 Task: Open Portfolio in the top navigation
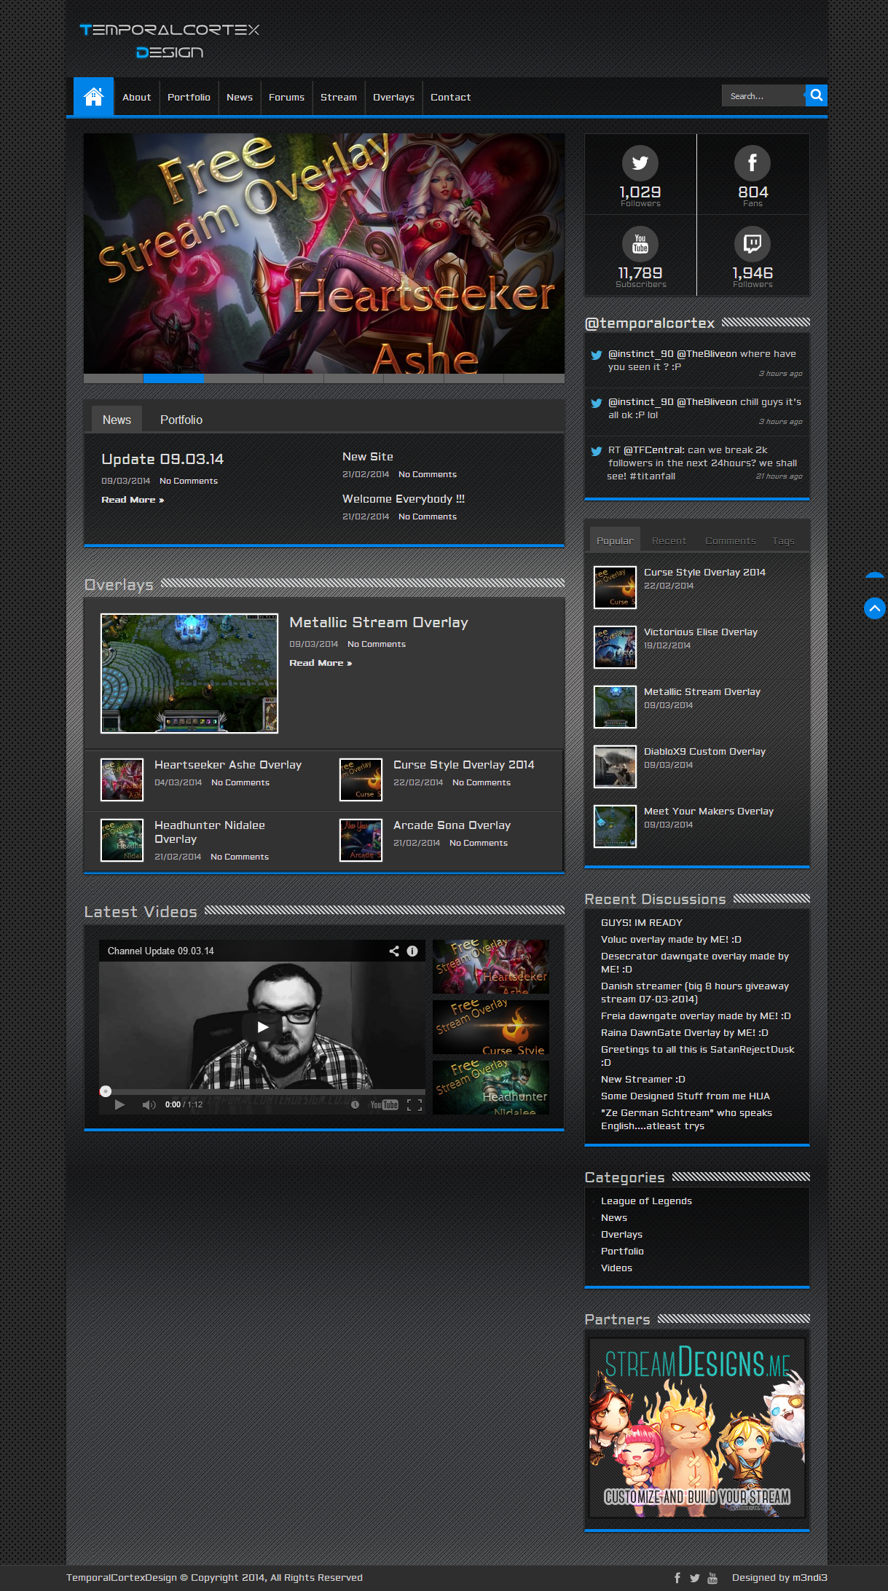pyautogui.click(x=189, y=97)
